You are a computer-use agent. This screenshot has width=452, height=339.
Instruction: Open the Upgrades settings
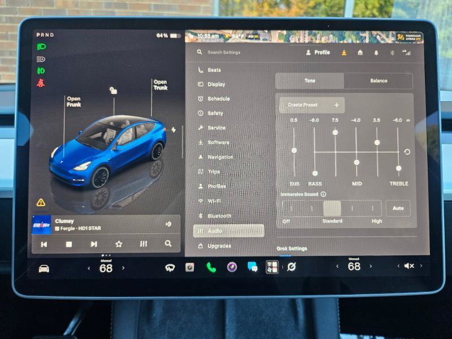click(x=215, y=246)
